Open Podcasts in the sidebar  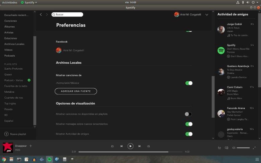pos(10,56)
